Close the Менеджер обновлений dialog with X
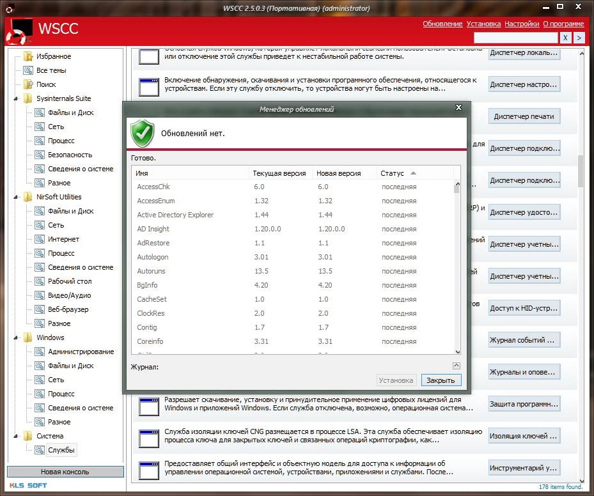The height and width of the screenshot is (496, 594). coord(458,107)
